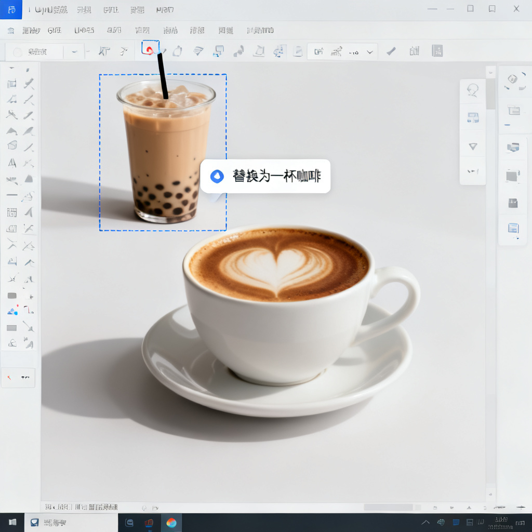Show hidden icons using the system tray caret
The height and width of the screenshot is (532, 532).
[425, 522]
